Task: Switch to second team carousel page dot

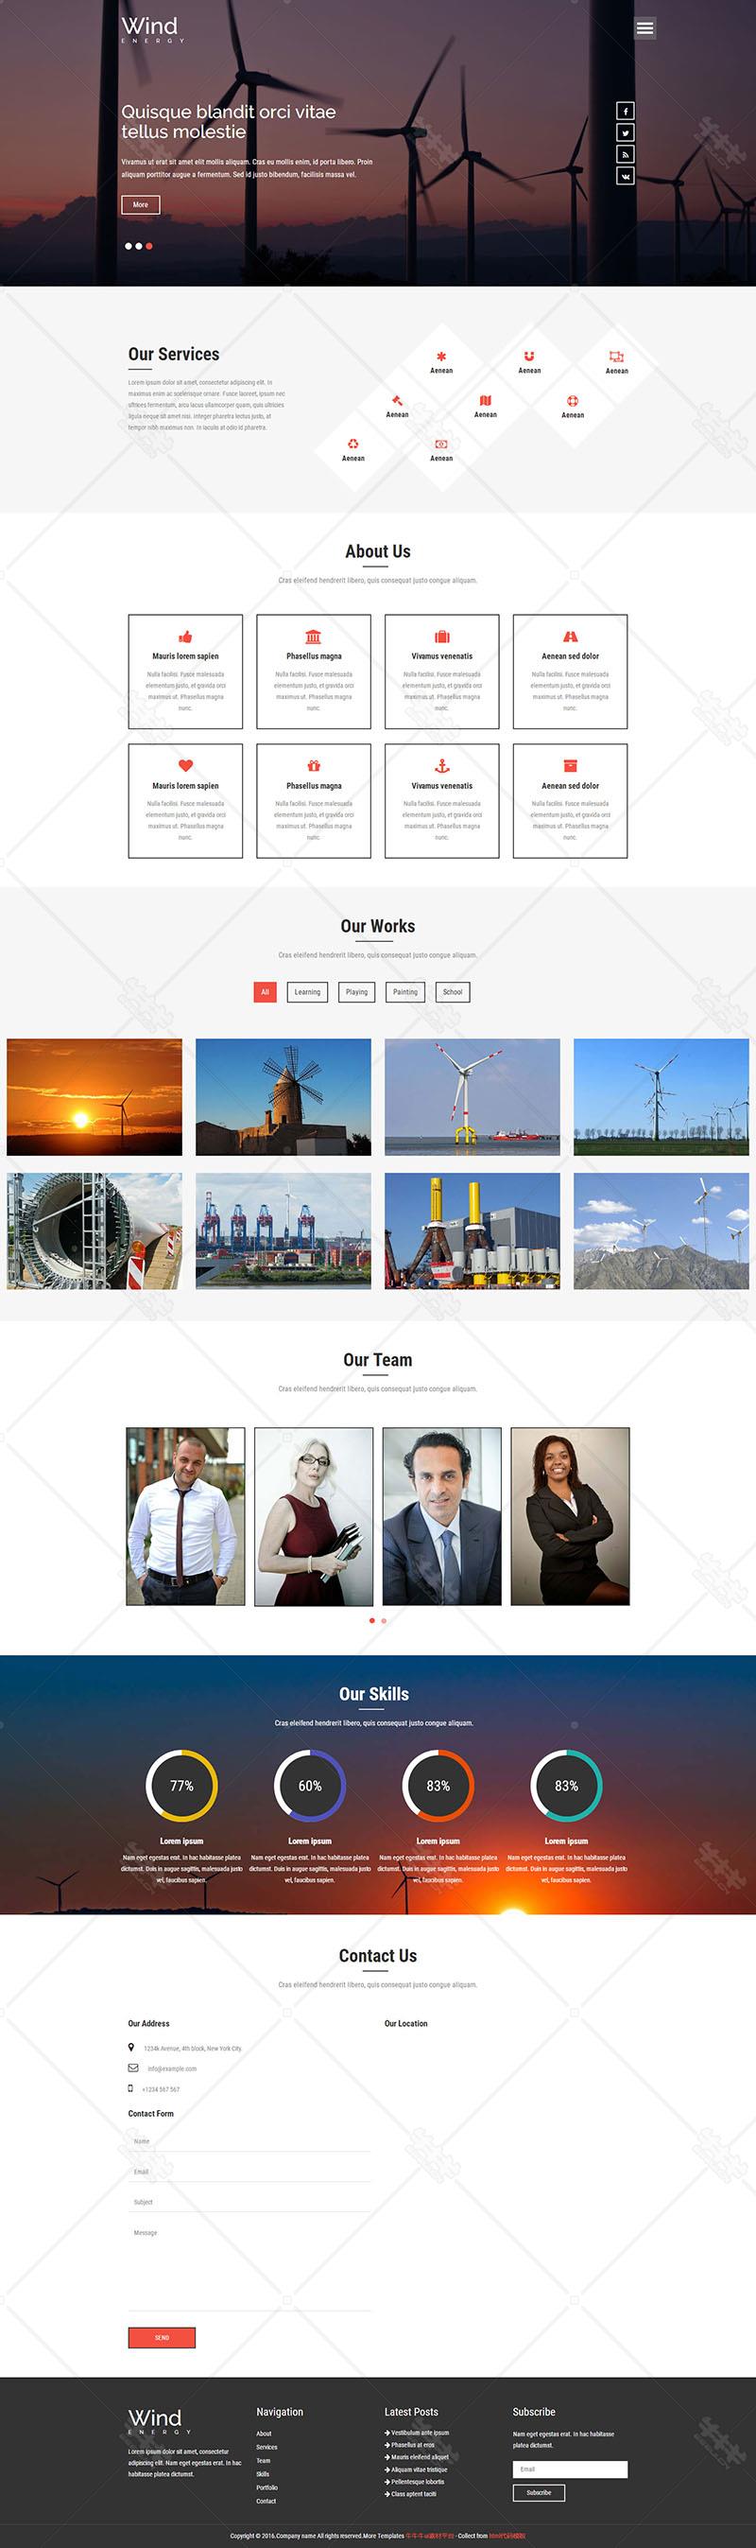Action: point(384,1620)
